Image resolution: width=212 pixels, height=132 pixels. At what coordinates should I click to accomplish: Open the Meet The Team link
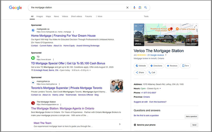pyautogui.click(x=42, y=123)
